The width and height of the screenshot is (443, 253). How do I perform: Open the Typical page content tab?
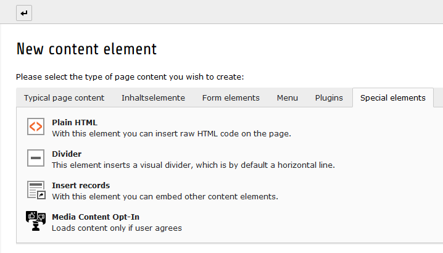[64, 97]
